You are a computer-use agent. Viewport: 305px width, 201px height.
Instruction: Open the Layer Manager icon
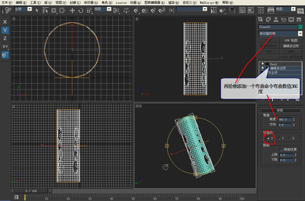[232, 10]
